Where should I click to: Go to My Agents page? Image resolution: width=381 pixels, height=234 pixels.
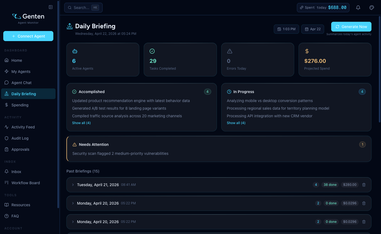(x=28, y=71)
